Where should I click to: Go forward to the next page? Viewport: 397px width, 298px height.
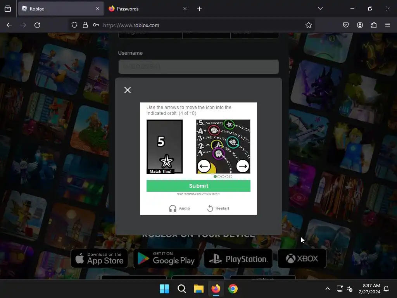click(x=23, y=25)
